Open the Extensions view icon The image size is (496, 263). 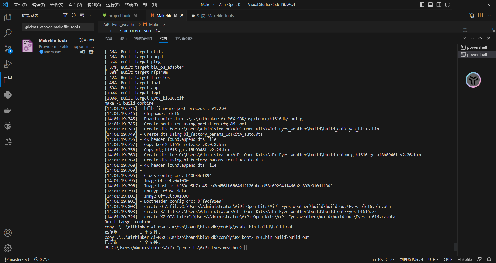8,79
